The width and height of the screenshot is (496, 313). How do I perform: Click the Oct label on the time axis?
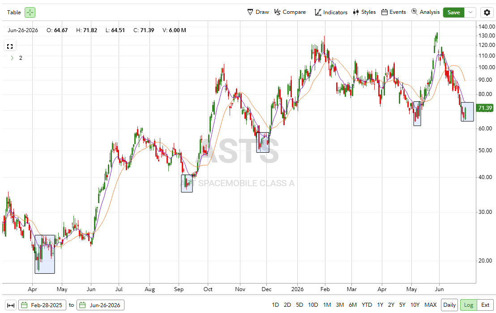tap(208, 289)
